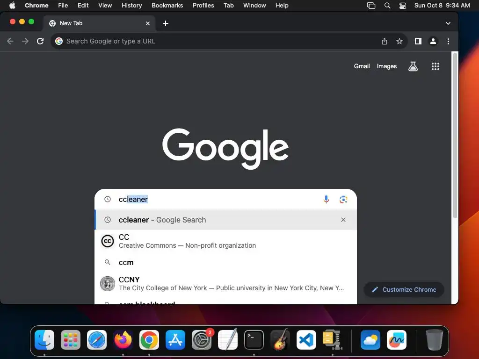Click the CCNY seal thumbnail
Image resolution: width=479 pixels, height=359 pixels.
108,284
